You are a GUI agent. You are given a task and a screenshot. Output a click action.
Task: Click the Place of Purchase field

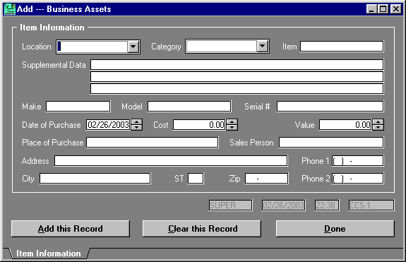coord(152,143)
